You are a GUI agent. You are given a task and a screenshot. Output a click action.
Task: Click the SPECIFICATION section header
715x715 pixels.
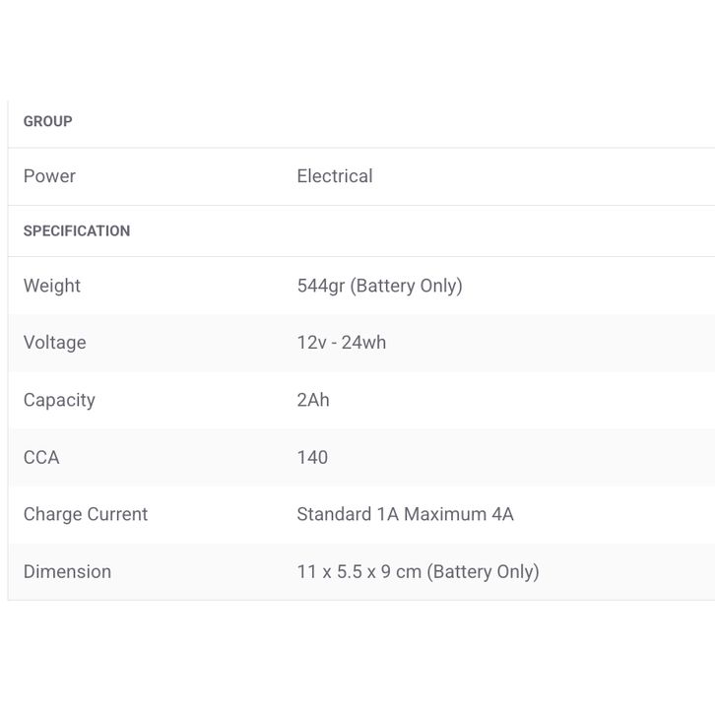[77, 230]
